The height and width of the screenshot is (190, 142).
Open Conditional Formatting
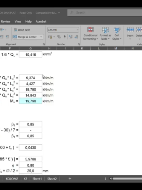(x=90, y=34)
